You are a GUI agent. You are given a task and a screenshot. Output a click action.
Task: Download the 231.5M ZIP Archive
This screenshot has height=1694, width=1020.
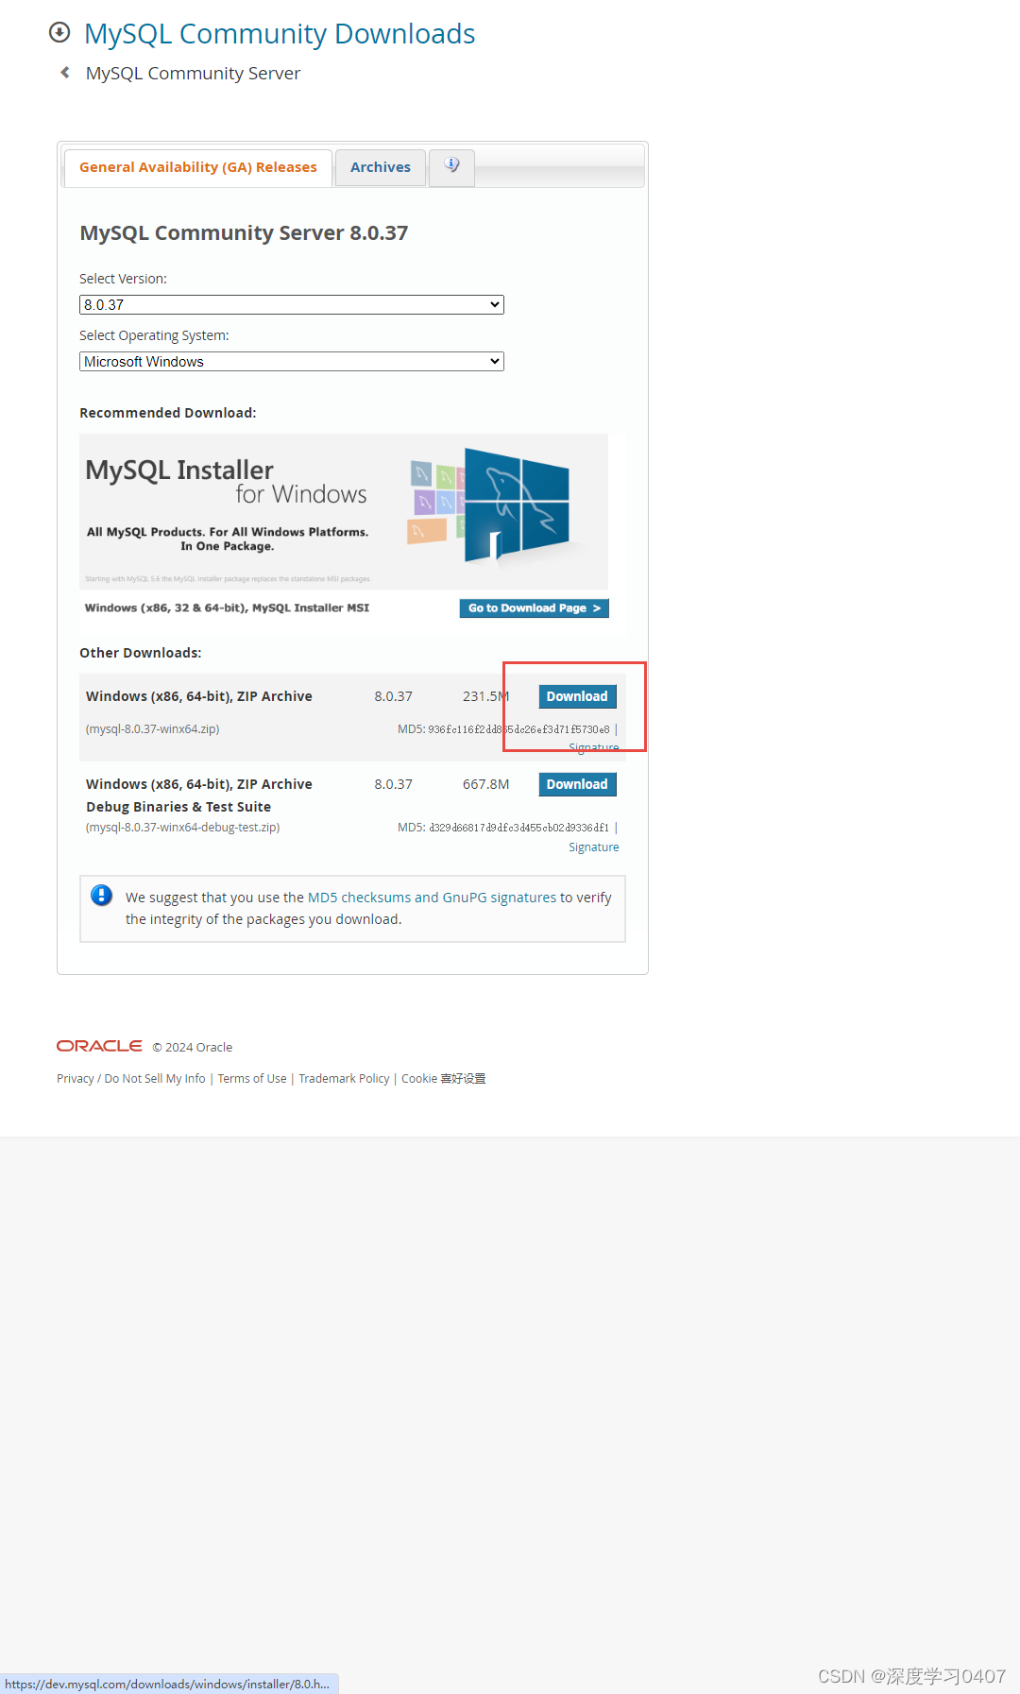click(577, 696)
